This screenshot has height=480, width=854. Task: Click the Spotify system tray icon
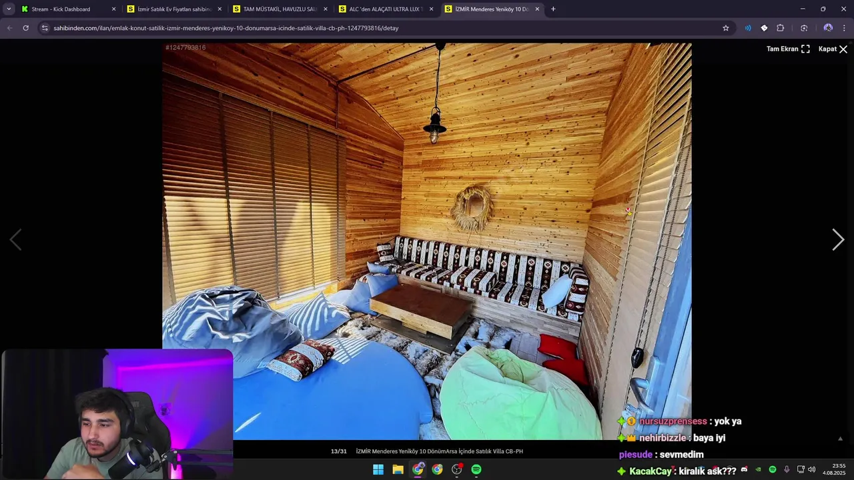coord(773,469)
